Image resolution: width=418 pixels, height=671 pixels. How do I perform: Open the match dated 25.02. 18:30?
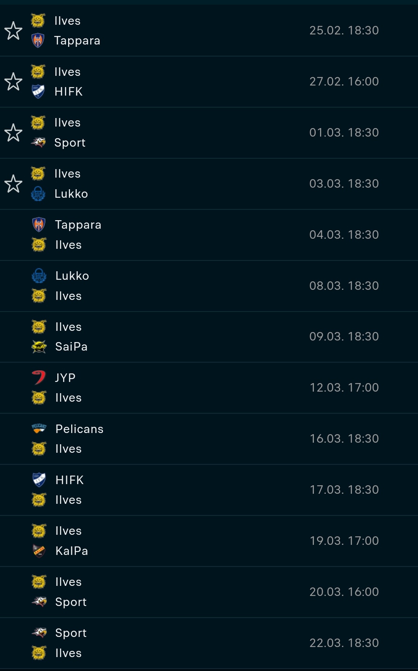point(209,31)
